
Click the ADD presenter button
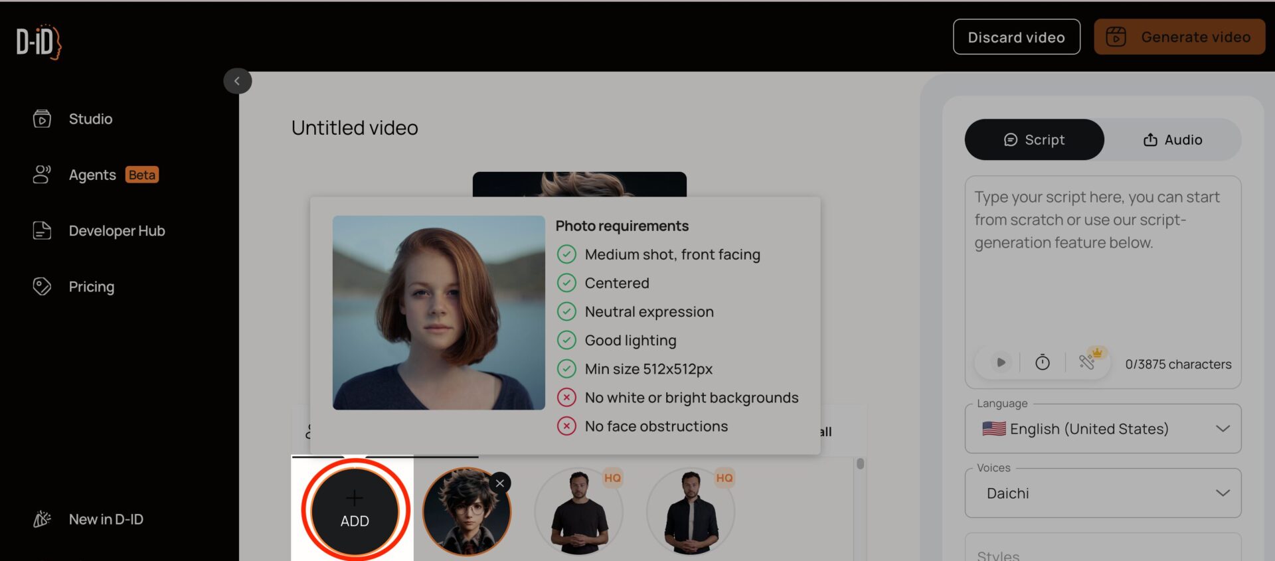[x=355, y=511]
